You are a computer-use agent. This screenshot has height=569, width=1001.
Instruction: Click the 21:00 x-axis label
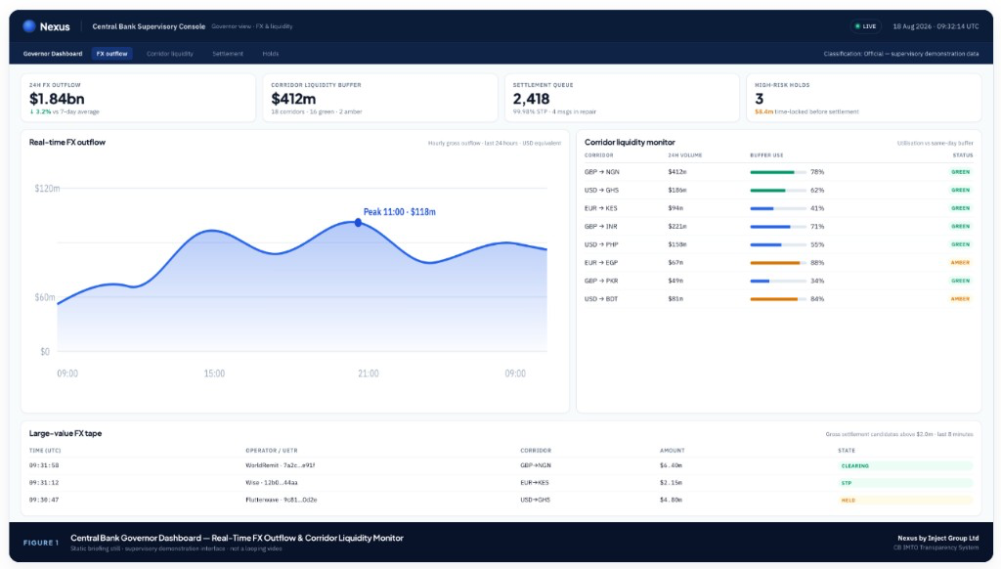[369, 373]
